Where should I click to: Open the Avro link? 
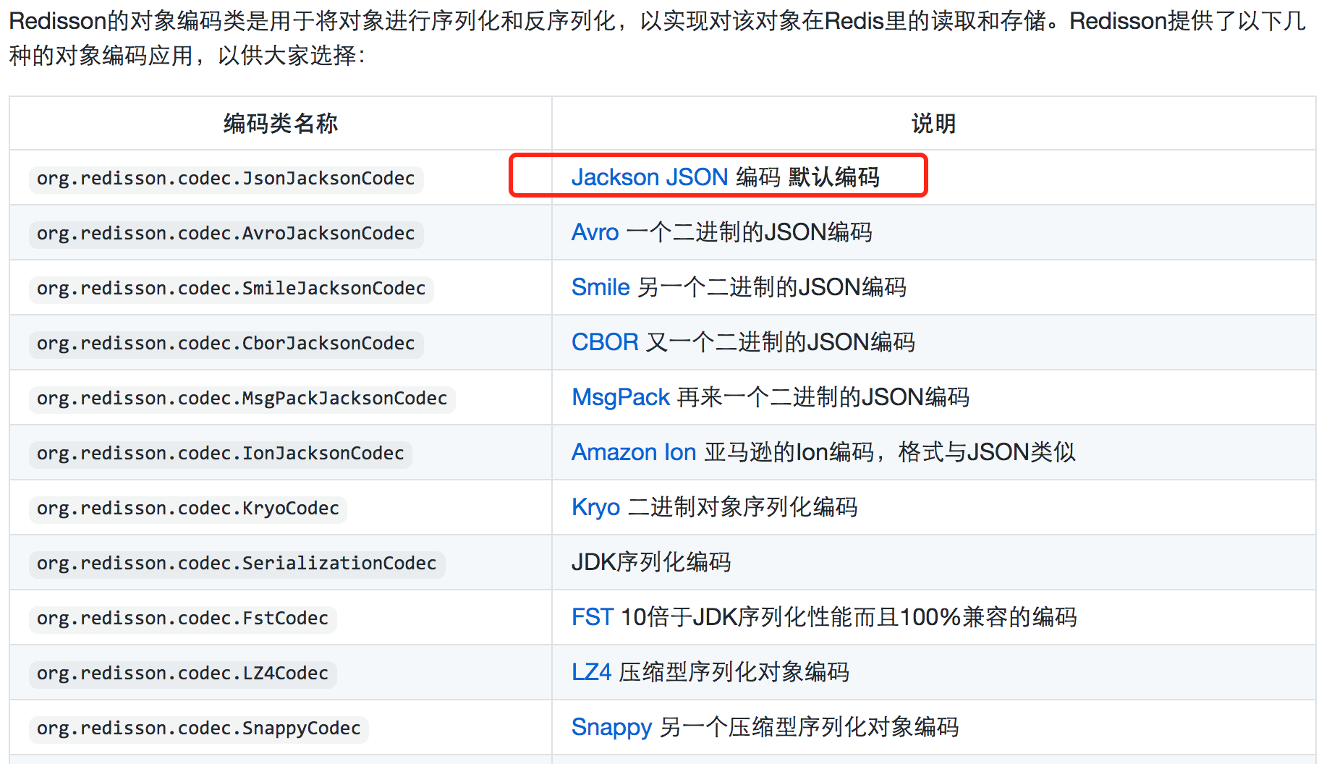tap(595, 232)
